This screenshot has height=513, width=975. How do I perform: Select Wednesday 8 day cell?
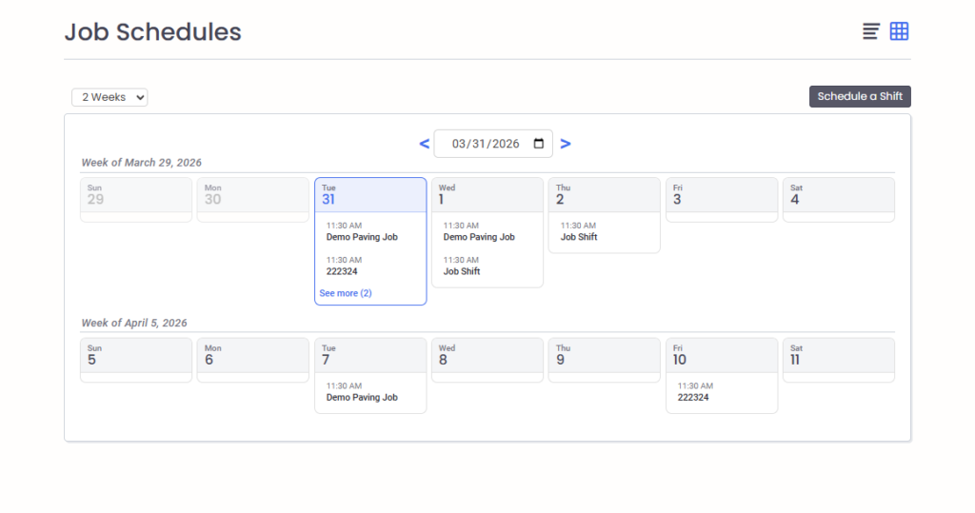tap(487, 359)
